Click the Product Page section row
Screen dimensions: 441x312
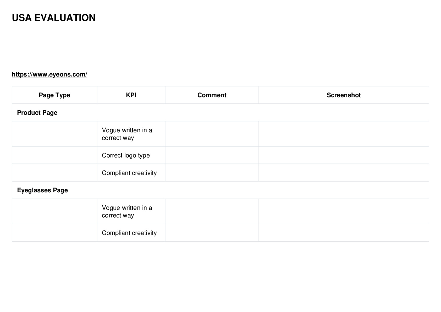click(x=220, y=113)
